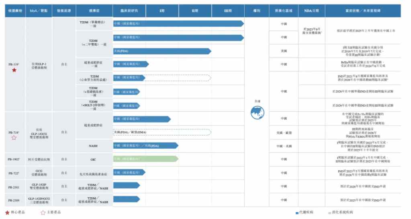Select the PB-722 candidate cell
The height and width of the screenshot is (219, 411).
tap(14, 173)
